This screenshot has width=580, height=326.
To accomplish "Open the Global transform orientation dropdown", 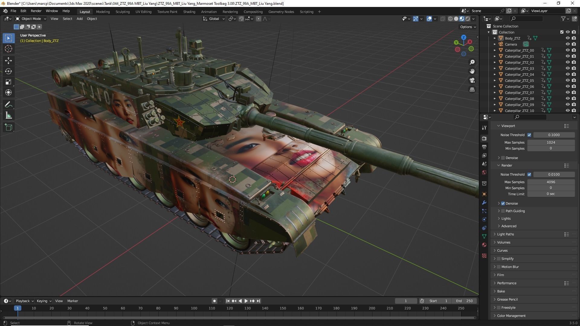I will click(214, 19).
